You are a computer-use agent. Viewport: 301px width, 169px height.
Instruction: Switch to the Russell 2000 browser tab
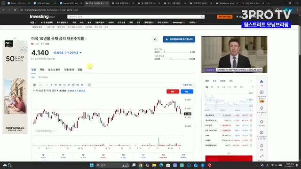(71, 3)
